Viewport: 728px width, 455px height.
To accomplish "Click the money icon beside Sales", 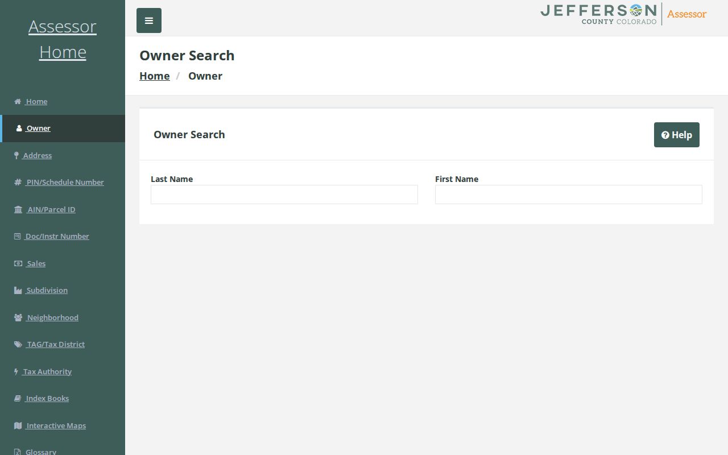I will pos(18,263).
